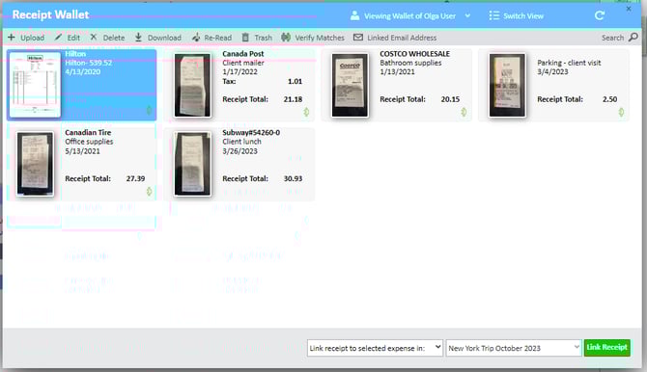Click the Linked Email Address envelope icon
The width and height of the screenshot is (647, 372).
coord(358,38)
